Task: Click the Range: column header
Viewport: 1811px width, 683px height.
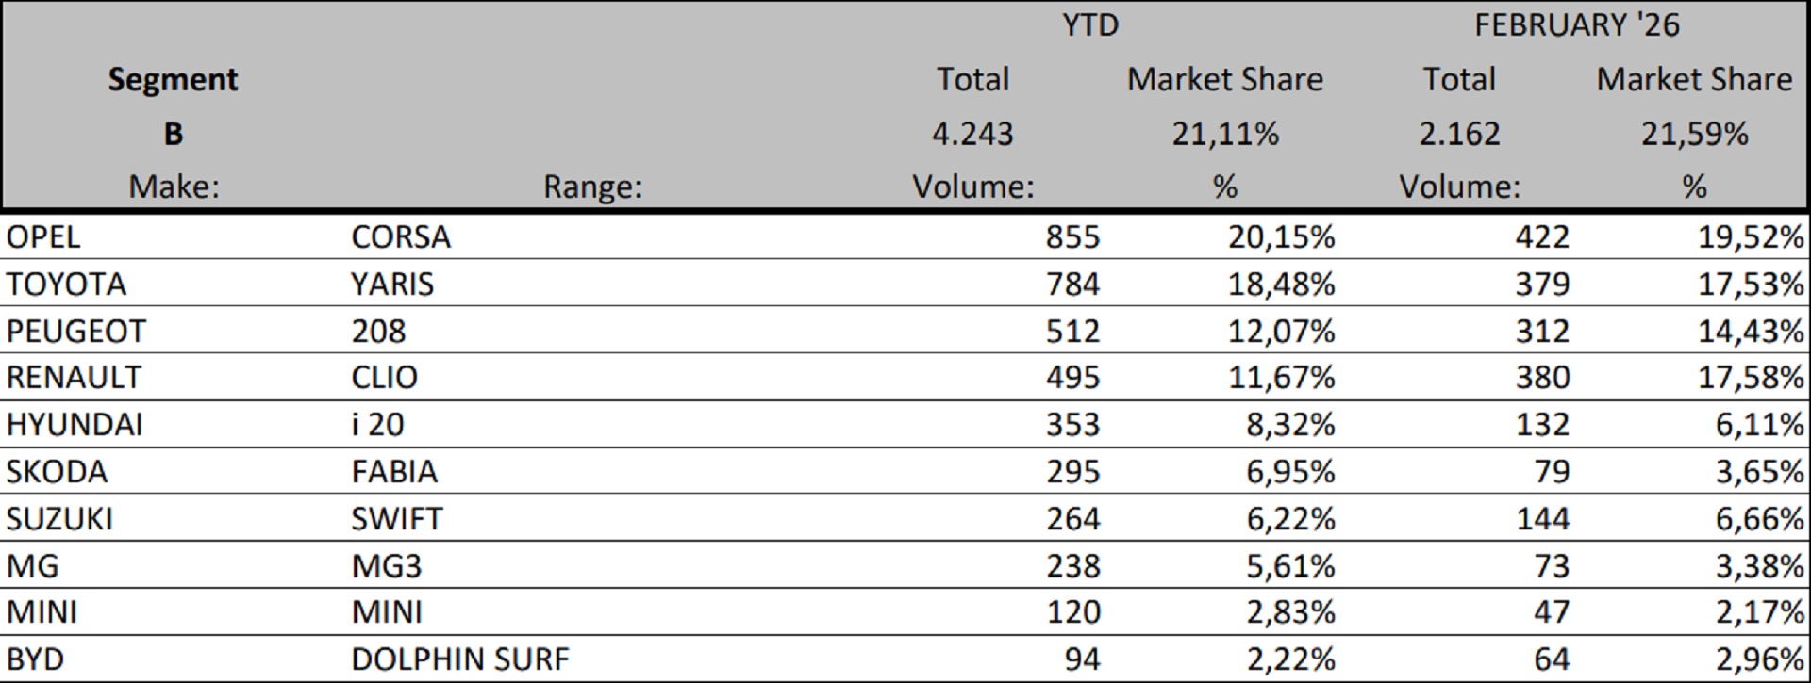Action: pyautogui.click(x=591, y=187)
